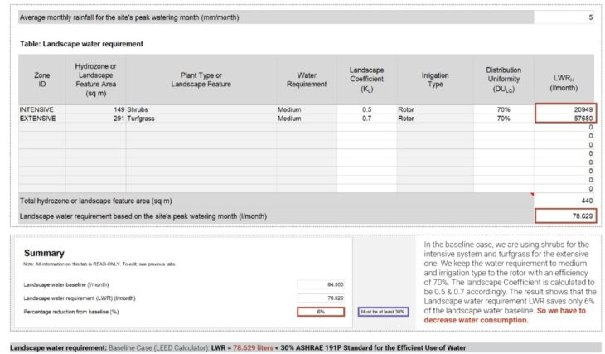The height and width of the screenshot is (354, 605).
Task: Open Medium water requirement for Shrubs row
Action: (306, 109)
